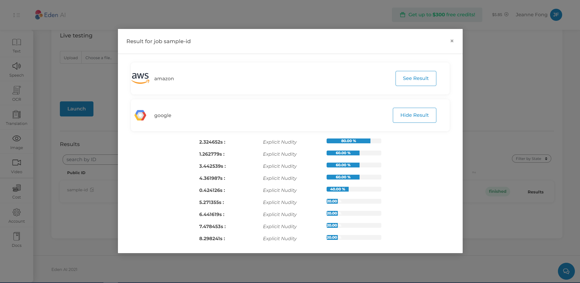This screenshot has height=283, width=580.
Task: Open the Text section in sidebar
Action: pyautogui.click(x=17, y=46)
